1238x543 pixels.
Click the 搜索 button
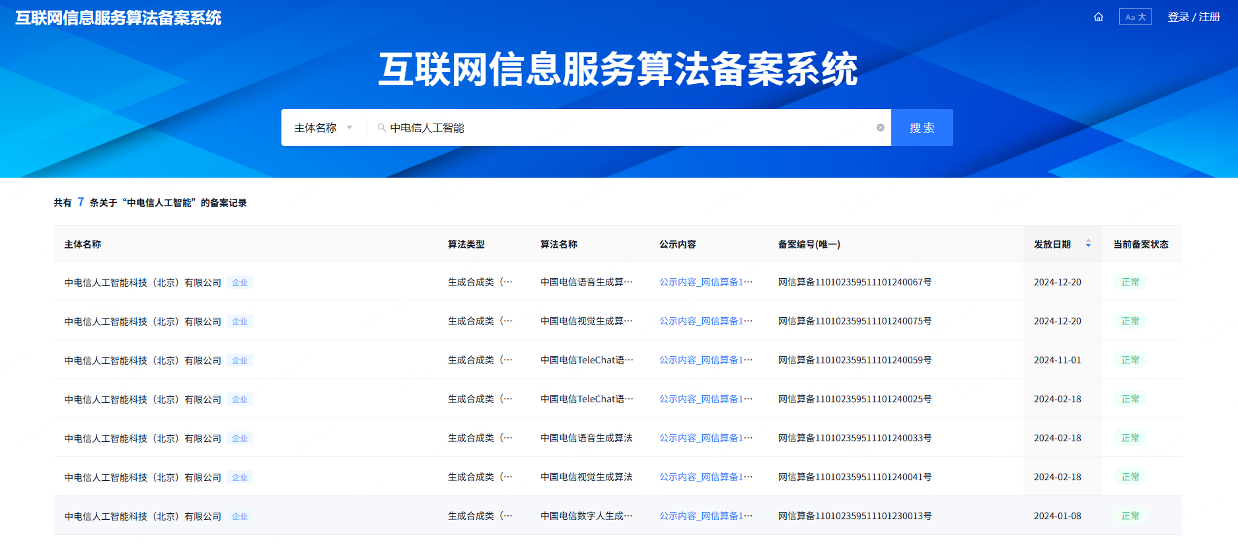[x=922, y=127]
